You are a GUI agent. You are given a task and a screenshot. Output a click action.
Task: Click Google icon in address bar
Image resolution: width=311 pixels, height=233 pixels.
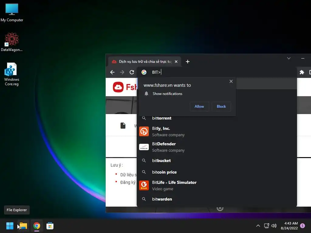[144, 72]
